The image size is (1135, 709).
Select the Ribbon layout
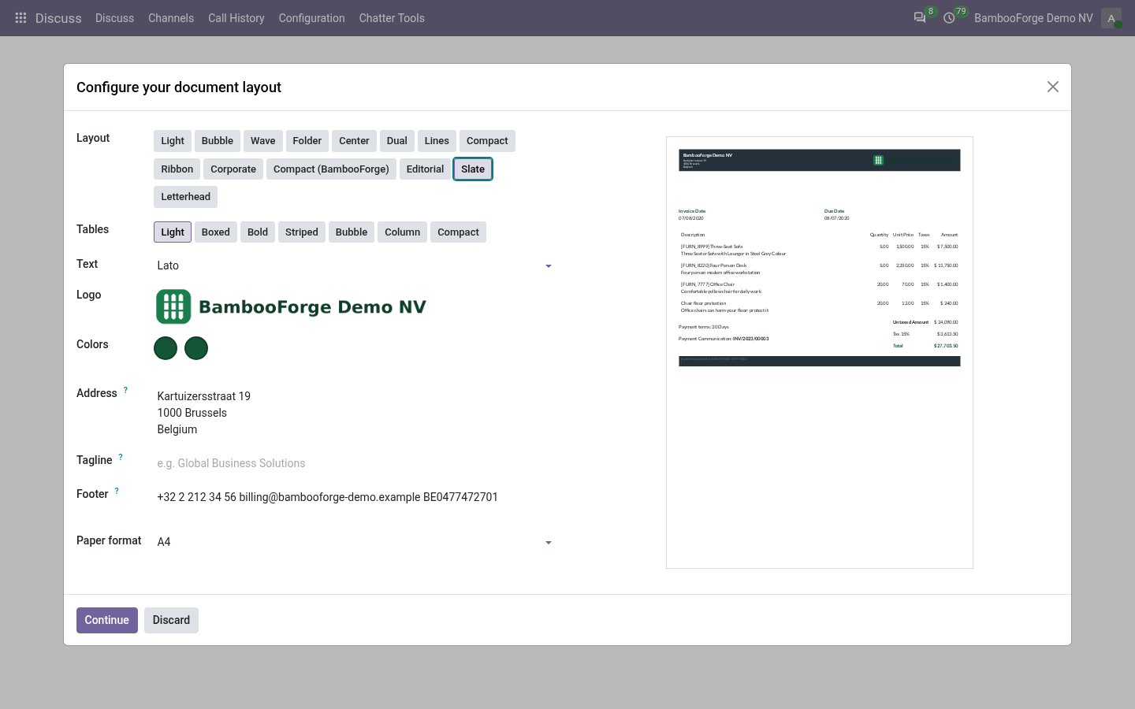tap(177, 169)
